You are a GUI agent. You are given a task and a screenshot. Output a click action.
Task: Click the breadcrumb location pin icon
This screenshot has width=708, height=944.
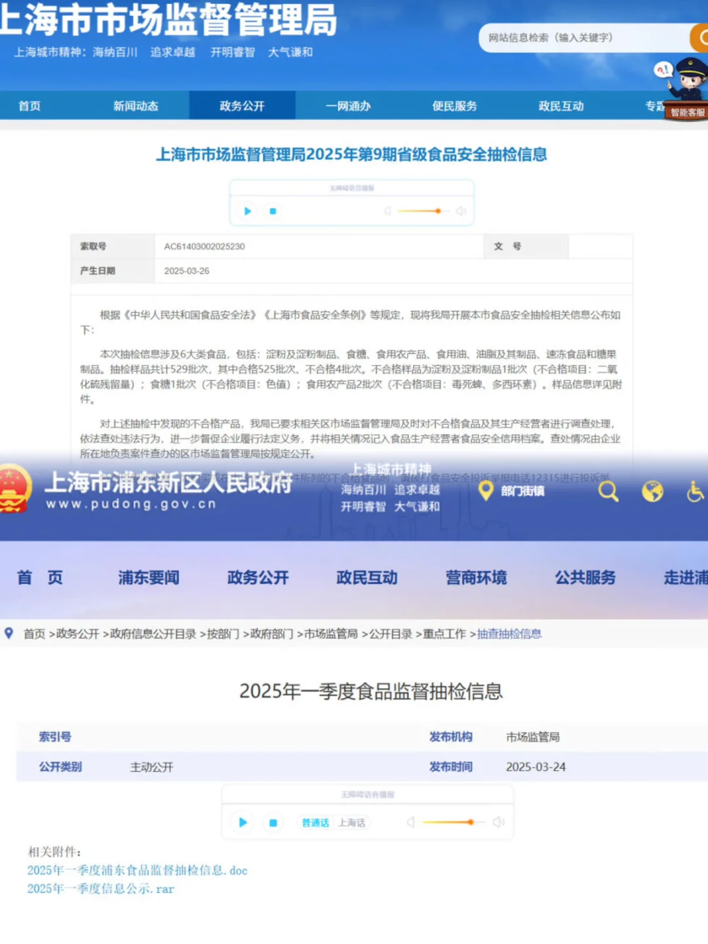9,633
